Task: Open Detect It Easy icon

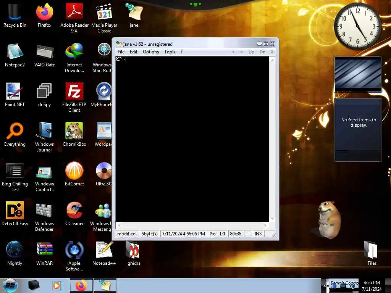Action: (x=15, y=214)
